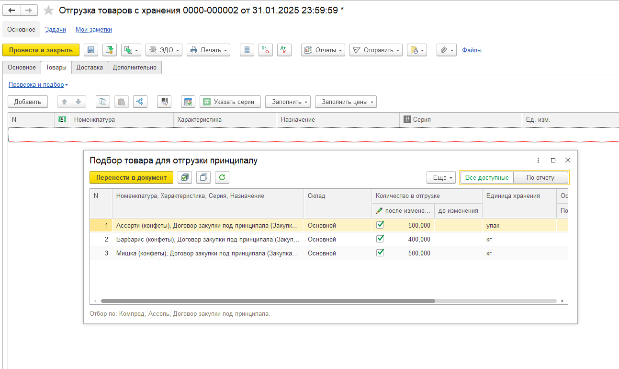Open the Печать dropdown menu
Image resolution: width=619 pixels, height=369 pixels.
[208, 50]
